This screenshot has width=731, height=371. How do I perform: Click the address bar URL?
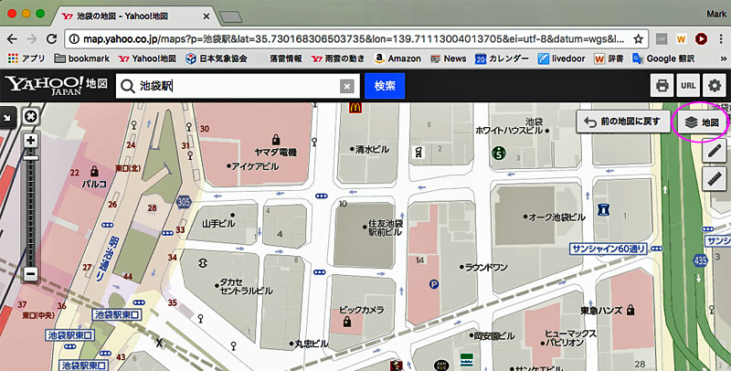tap(355, 39)
